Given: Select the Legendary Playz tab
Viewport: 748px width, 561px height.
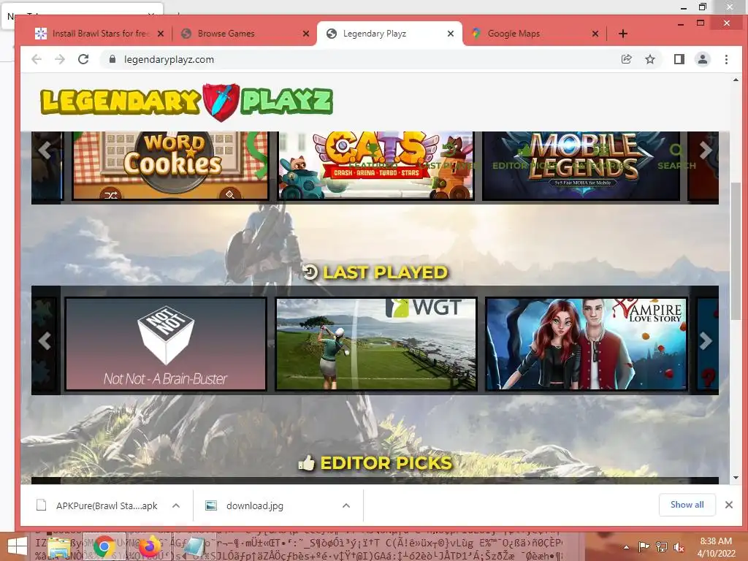Looking at the screenshot, I should pos(389,34).
